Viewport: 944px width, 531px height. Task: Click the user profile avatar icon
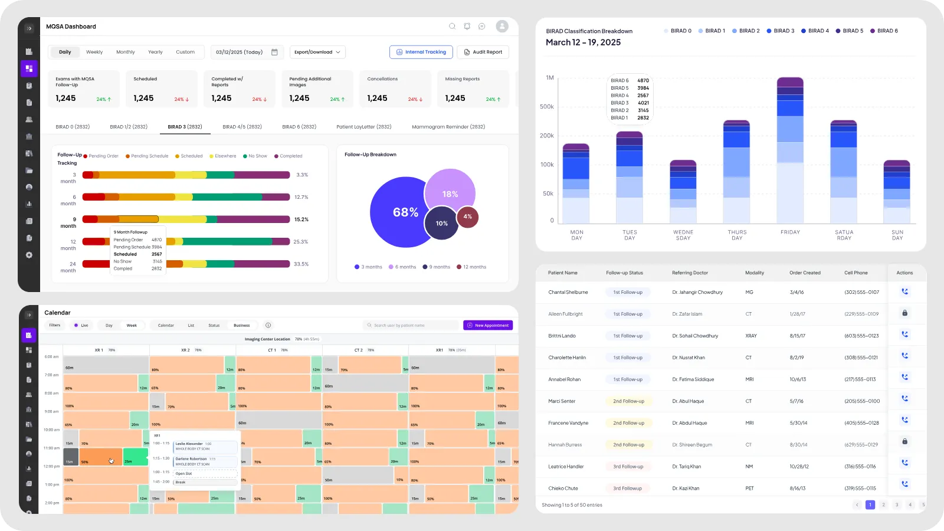point(502,26)
